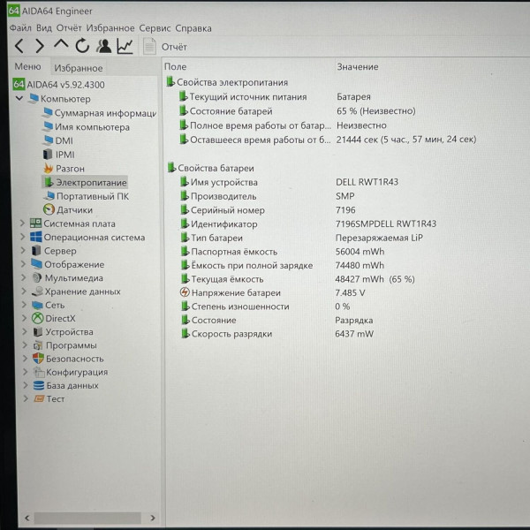
Task: Open the Файл menu
Action: point(20,27)
